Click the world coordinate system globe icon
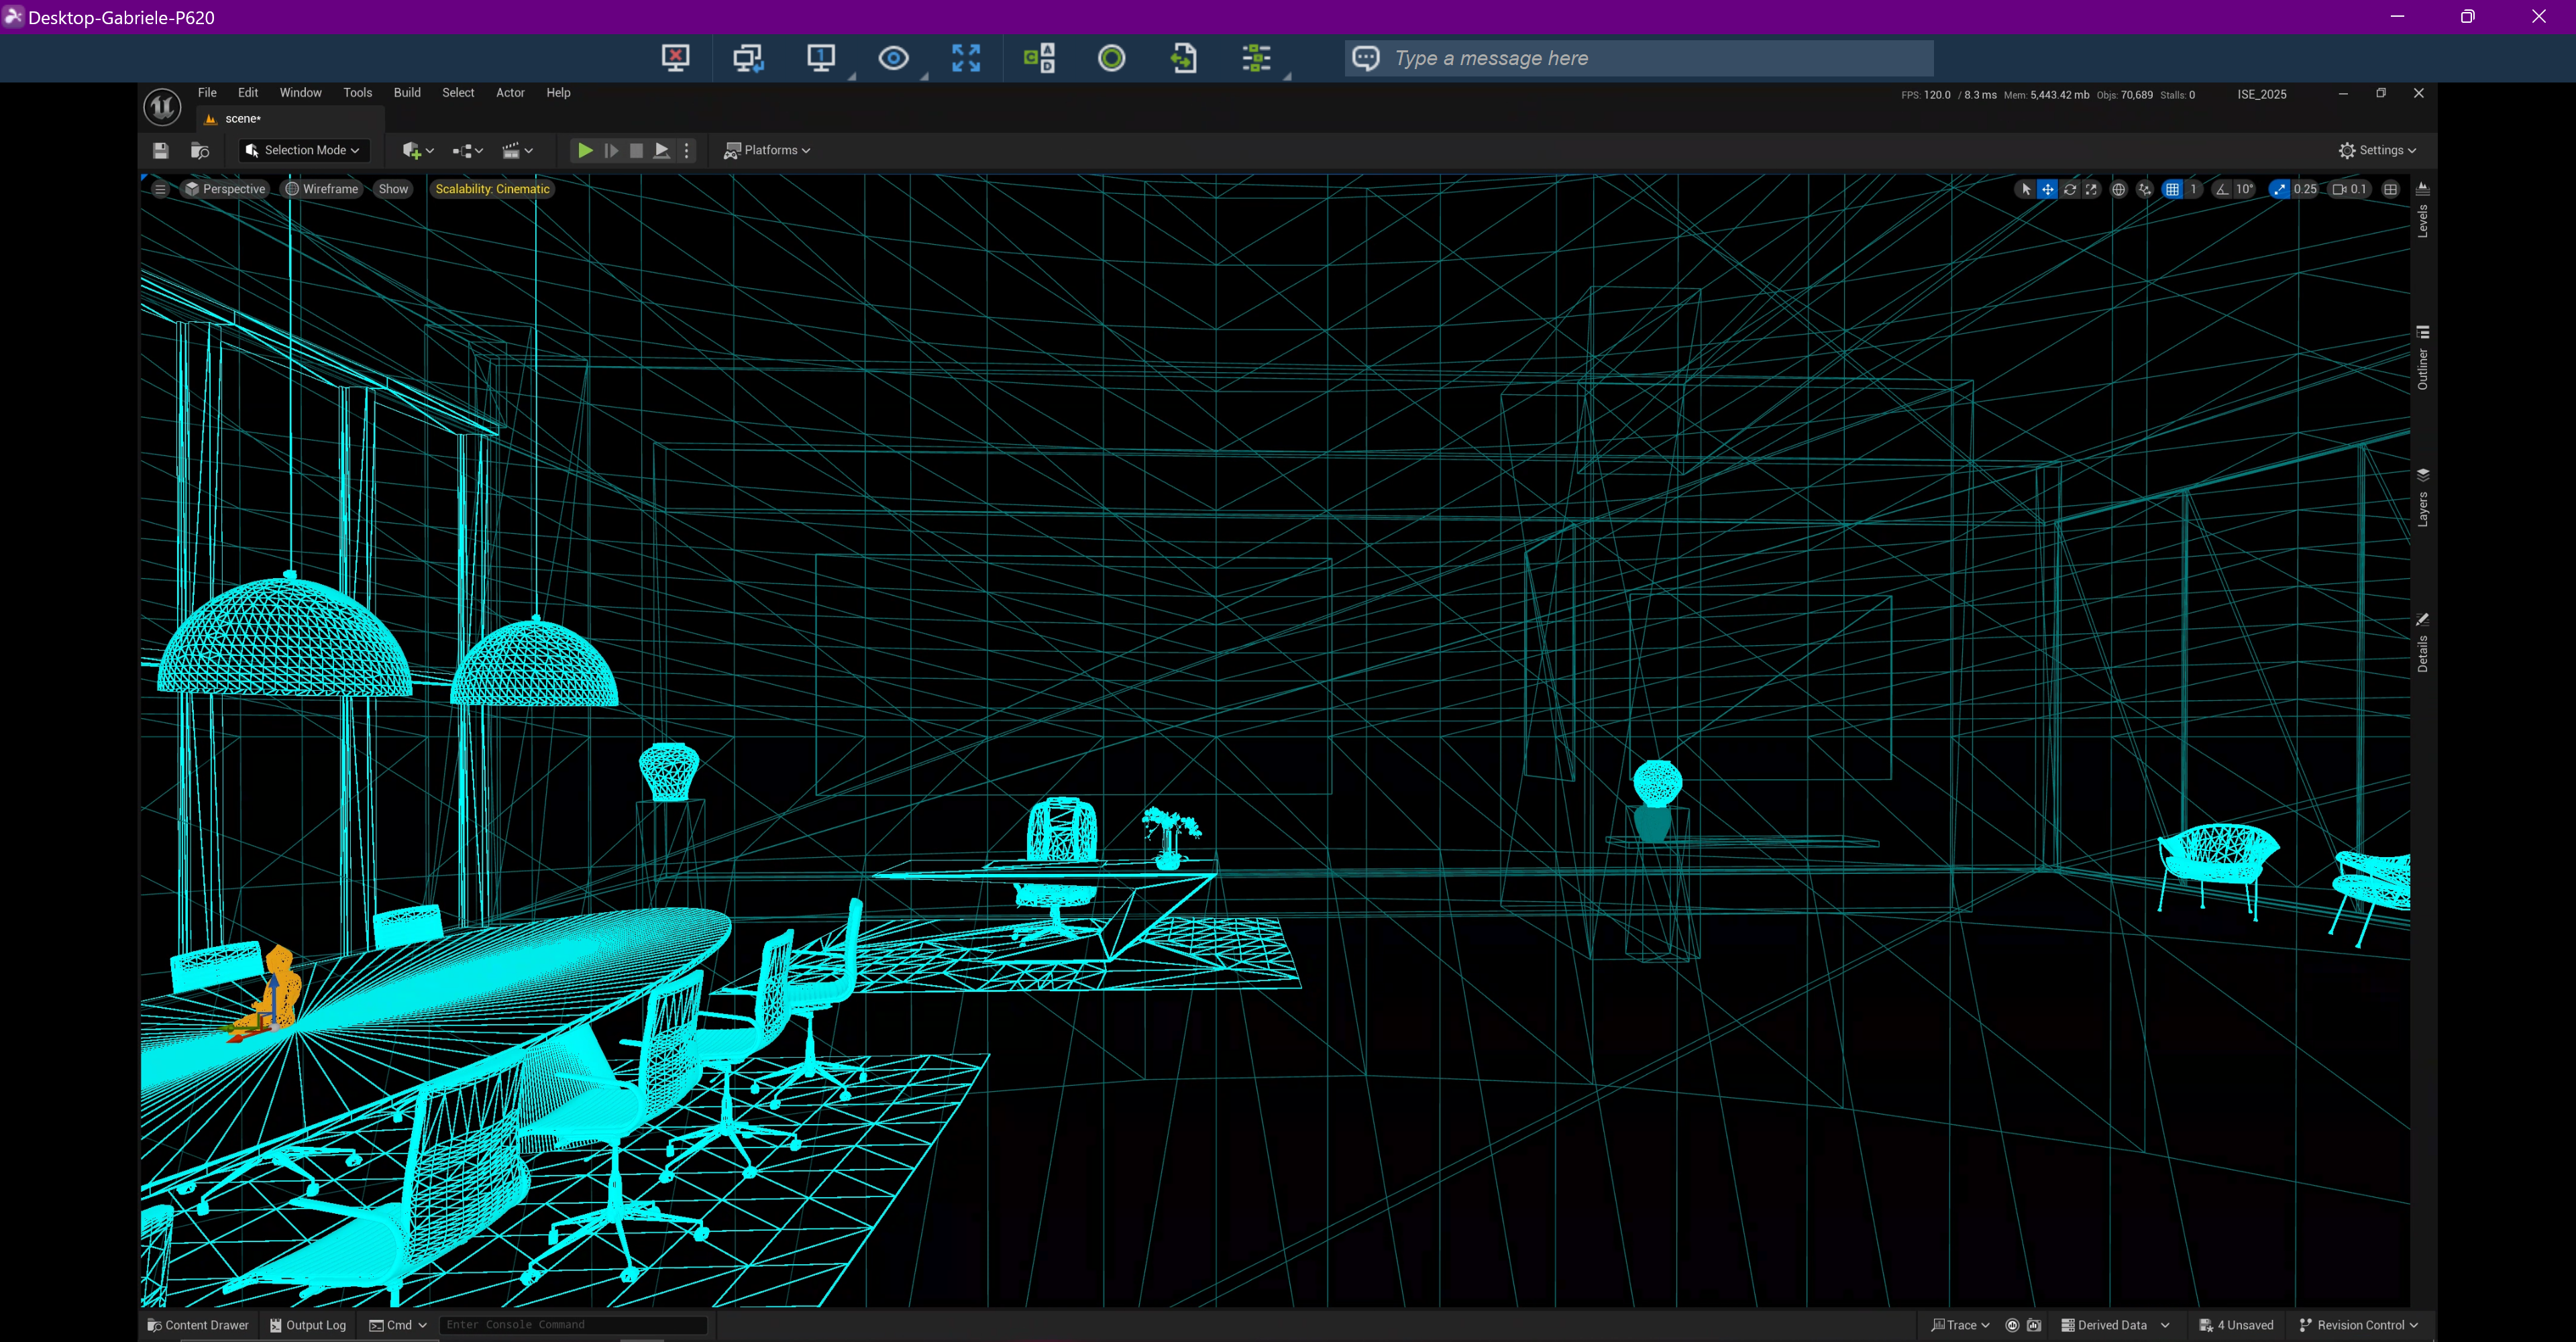Viewport: 2576px width, 1342px height. [x=2118, y=189]
